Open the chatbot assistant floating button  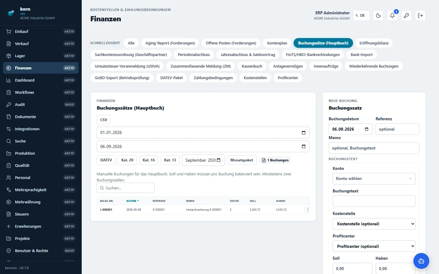(421, 261)
